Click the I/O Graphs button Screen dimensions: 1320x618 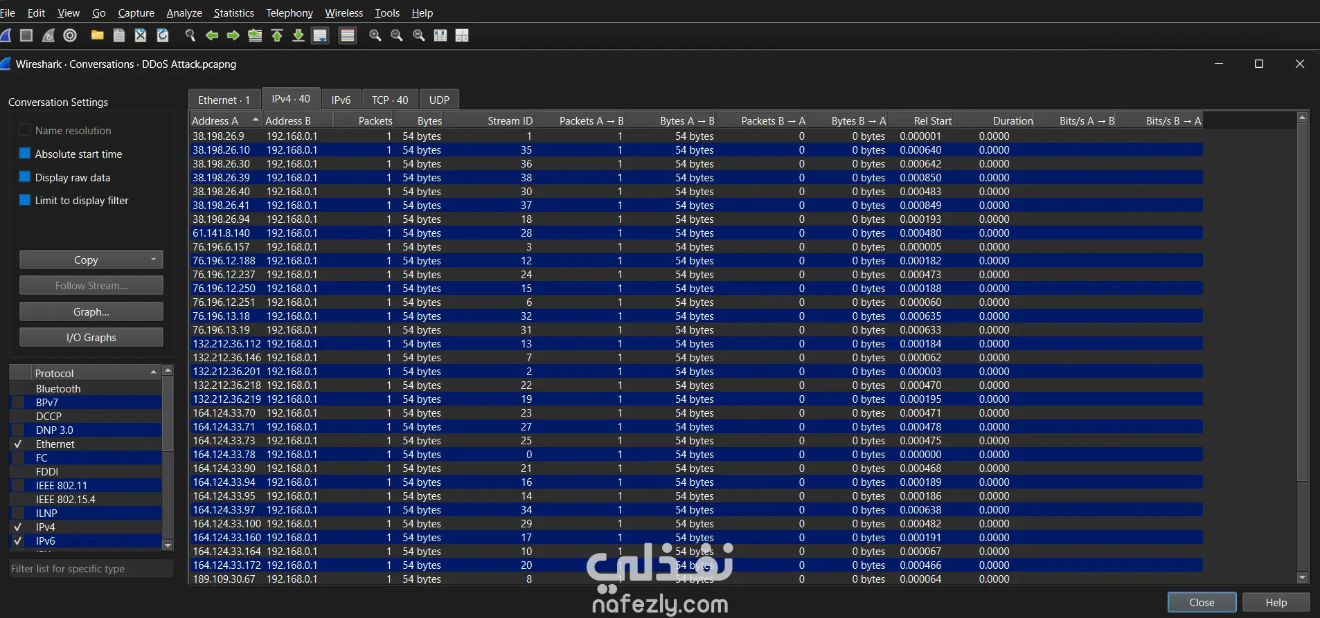pyautogui.click(x=91, y=337)
